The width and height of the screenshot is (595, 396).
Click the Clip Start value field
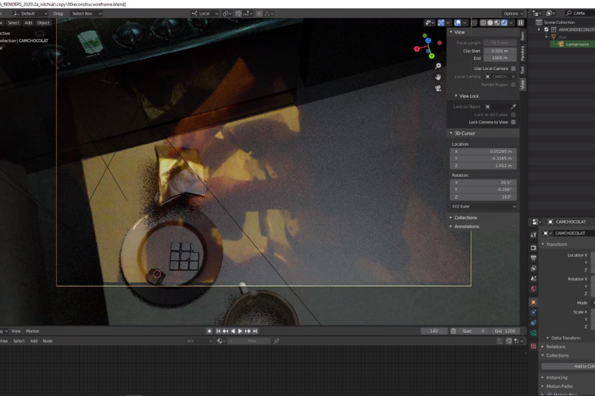tap(500, 51)
